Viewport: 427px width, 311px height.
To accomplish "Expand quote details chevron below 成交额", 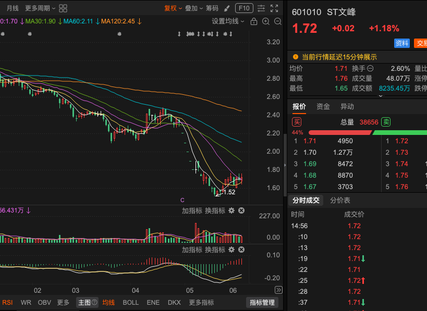I will click(381, 96).
